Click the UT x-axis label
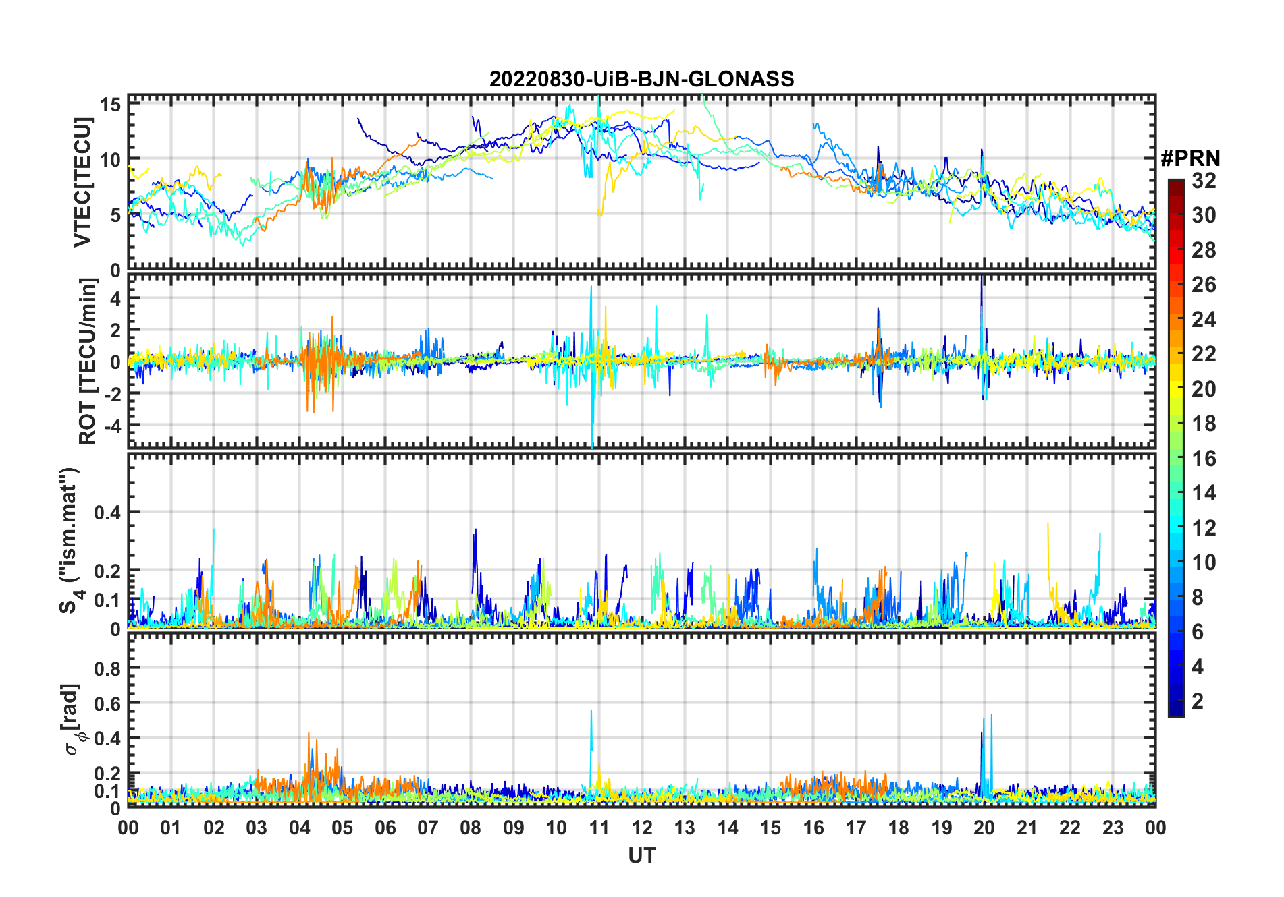Screen dimensions: 1284x897 point(641,856)
